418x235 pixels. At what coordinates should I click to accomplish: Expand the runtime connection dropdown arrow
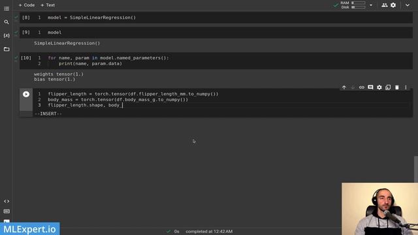371,5
